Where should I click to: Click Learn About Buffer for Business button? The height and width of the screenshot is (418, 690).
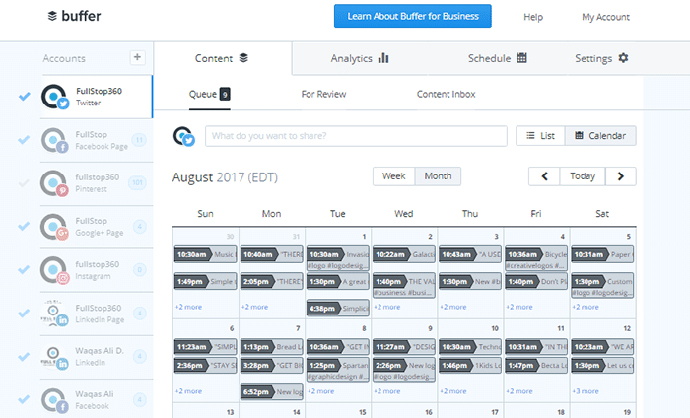tap(413, 17)
